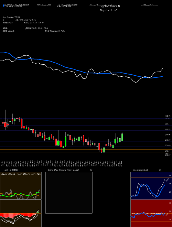This screenshot has height=227, width=172.
Task: Select the CL: 294.00 closing price text
Action: click(x=64, y=6)
